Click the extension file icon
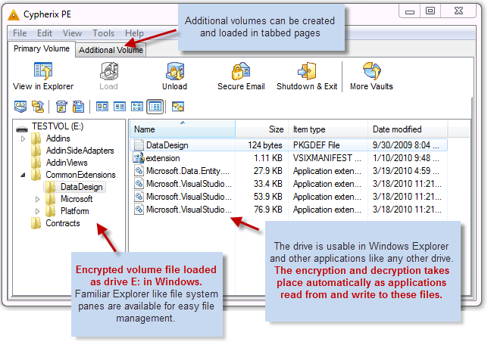Viewport: 494px width, 345px height. pos(139,158)
